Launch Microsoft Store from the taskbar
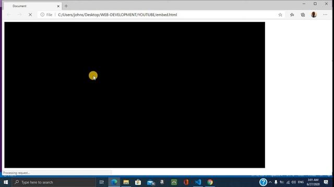The width and height of the screenshot is (334, 187). pyautogui.click(x=138, y=182)
